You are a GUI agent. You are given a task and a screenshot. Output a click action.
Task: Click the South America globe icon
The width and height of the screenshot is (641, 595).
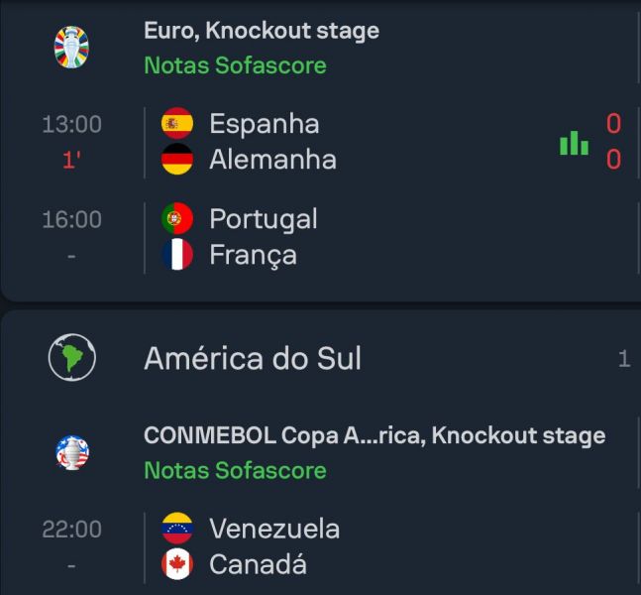point(71,357)
